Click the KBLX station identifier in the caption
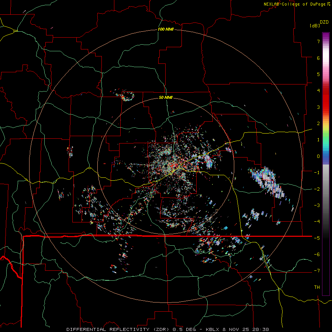 tap(212, 329)
